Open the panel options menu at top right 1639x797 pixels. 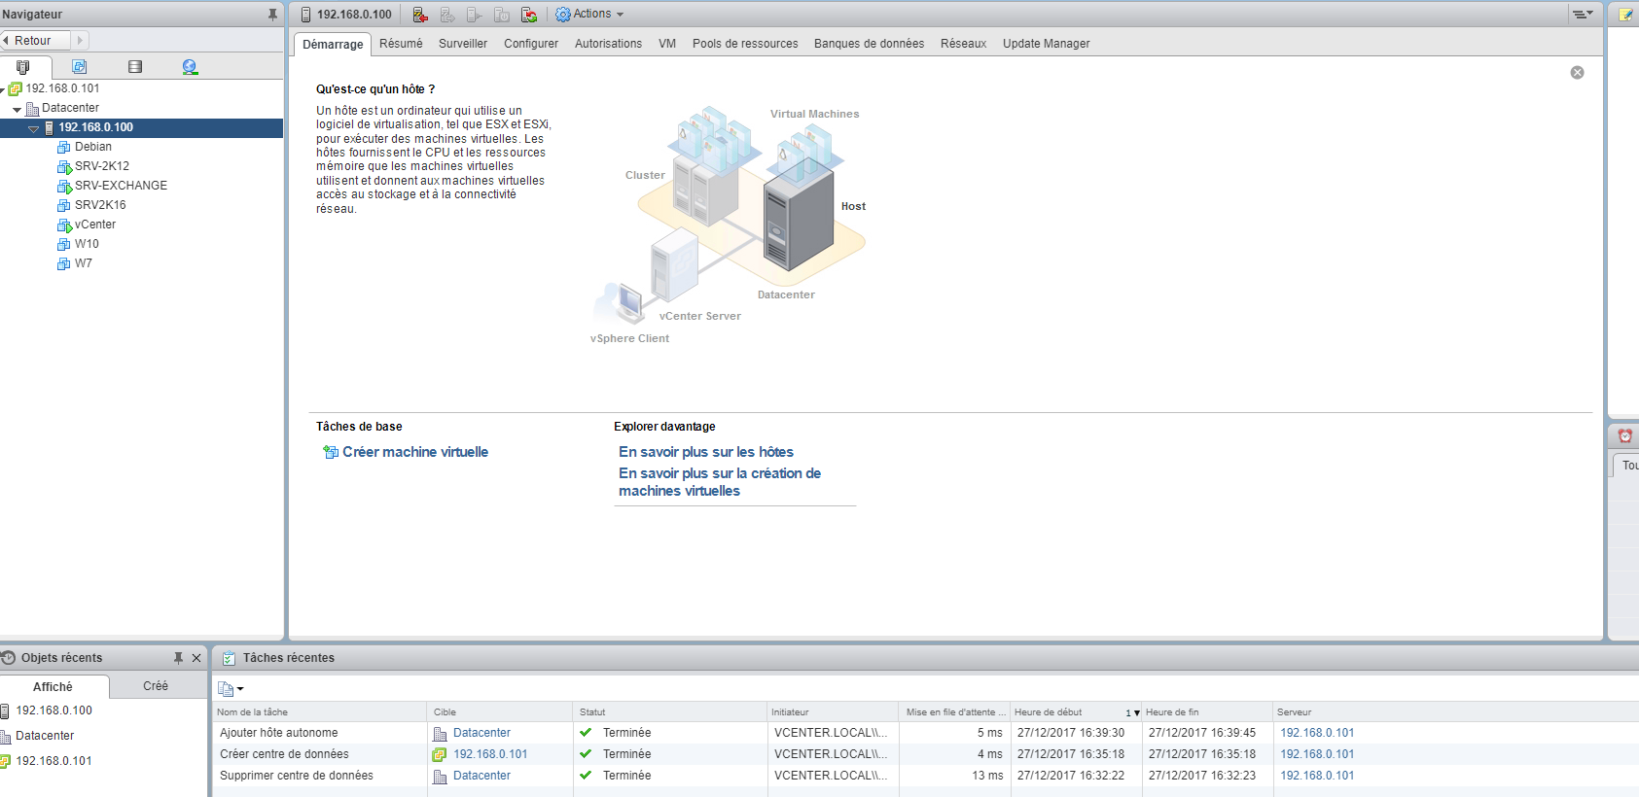1583,15
